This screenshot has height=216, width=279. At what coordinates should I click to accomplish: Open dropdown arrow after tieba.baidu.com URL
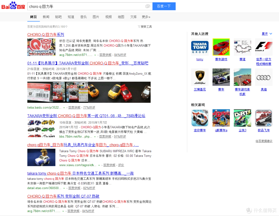[64, 108]
